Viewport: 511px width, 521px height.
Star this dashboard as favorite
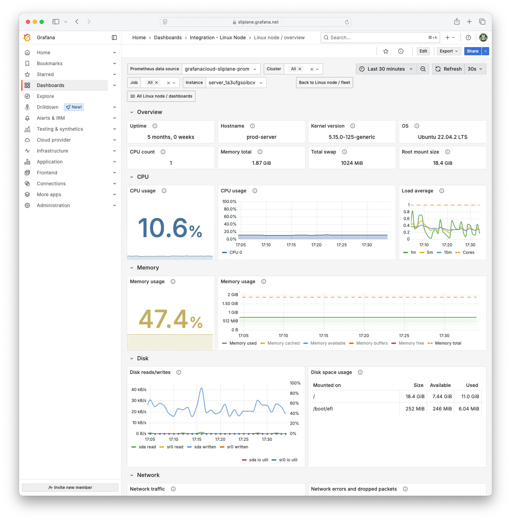pos(386,51)
